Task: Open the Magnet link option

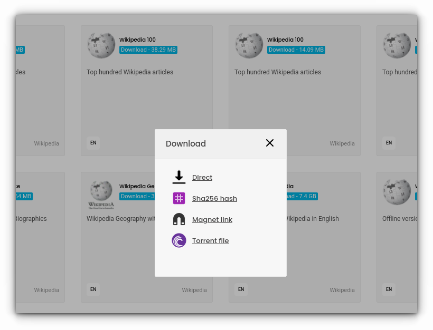Action: [x=212, y=219]
